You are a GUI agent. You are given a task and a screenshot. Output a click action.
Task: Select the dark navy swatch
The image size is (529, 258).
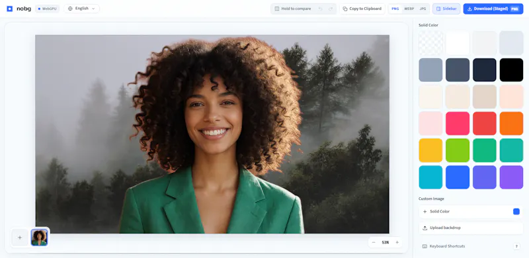(485, 70)
